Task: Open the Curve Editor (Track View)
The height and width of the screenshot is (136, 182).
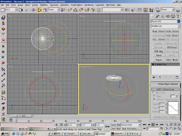Action: [140, 10]
